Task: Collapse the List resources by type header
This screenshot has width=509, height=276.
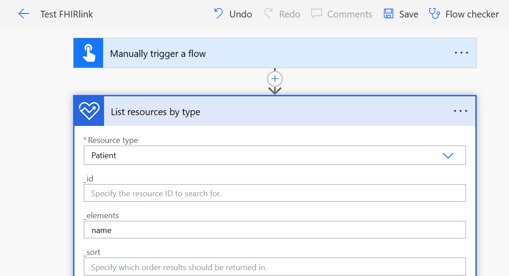Action: click(x=275, y=111)
